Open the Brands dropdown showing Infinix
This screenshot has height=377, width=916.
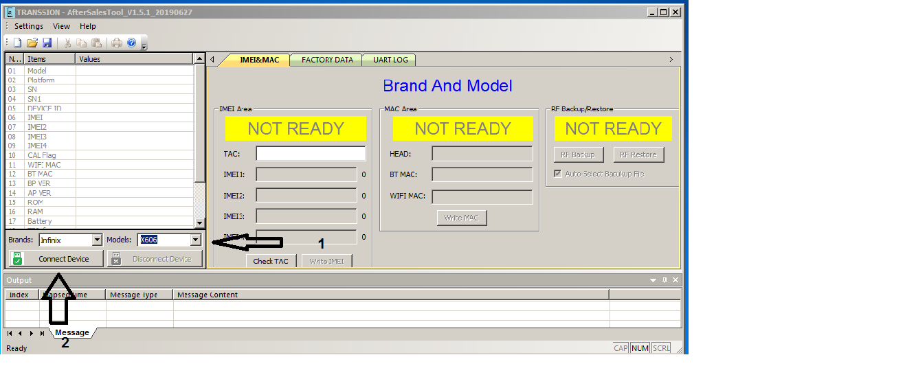97,240
